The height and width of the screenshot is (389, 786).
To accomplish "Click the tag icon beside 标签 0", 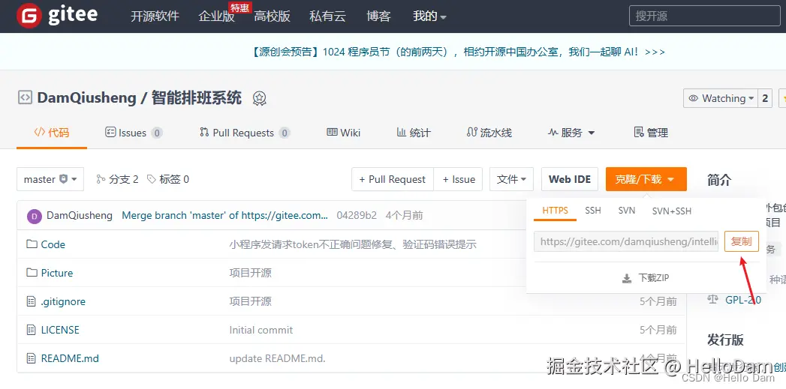I will (x=151, y=179).
